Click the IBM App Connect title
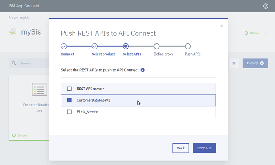 coord(23,6)
